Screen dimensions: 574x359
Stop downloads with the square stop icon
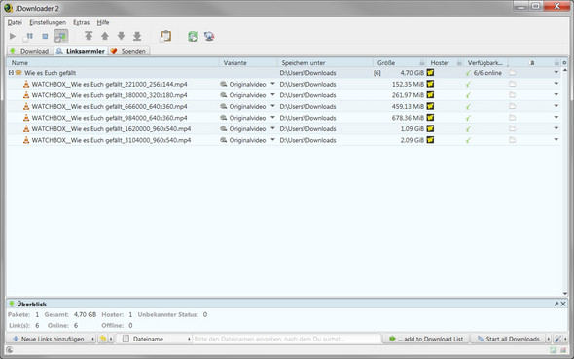click(x=45, y=36)
